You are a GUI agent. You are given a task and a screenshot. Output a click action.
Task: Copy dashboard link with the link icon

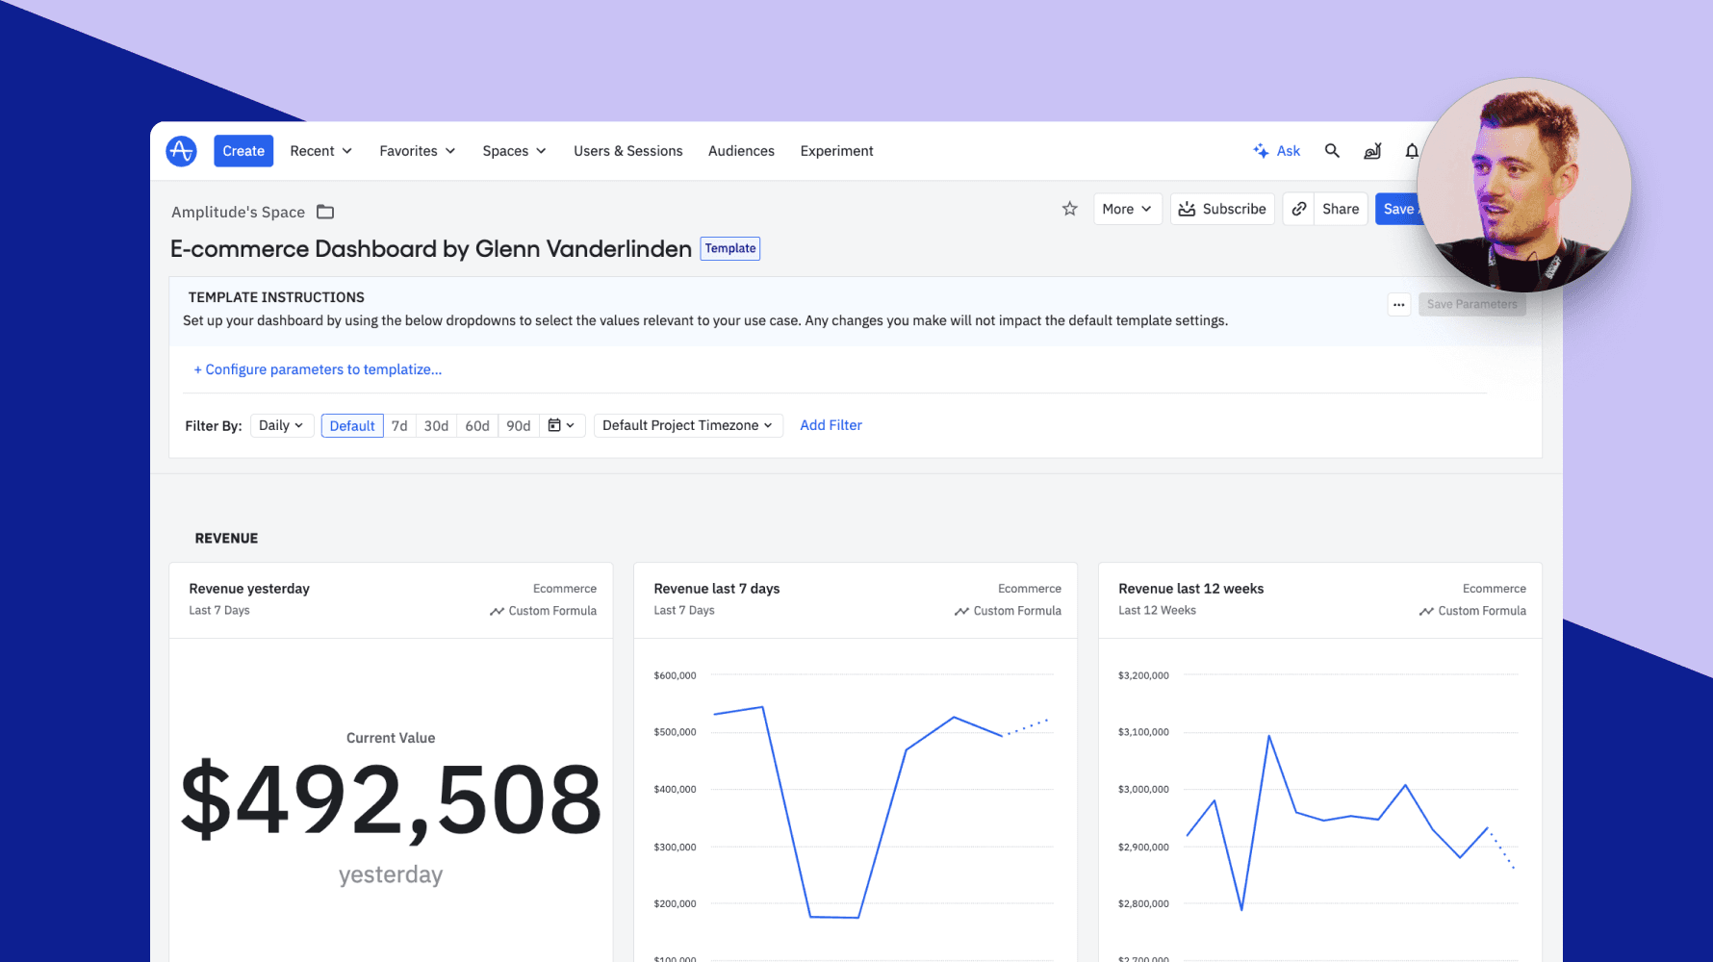point(1298,209)
